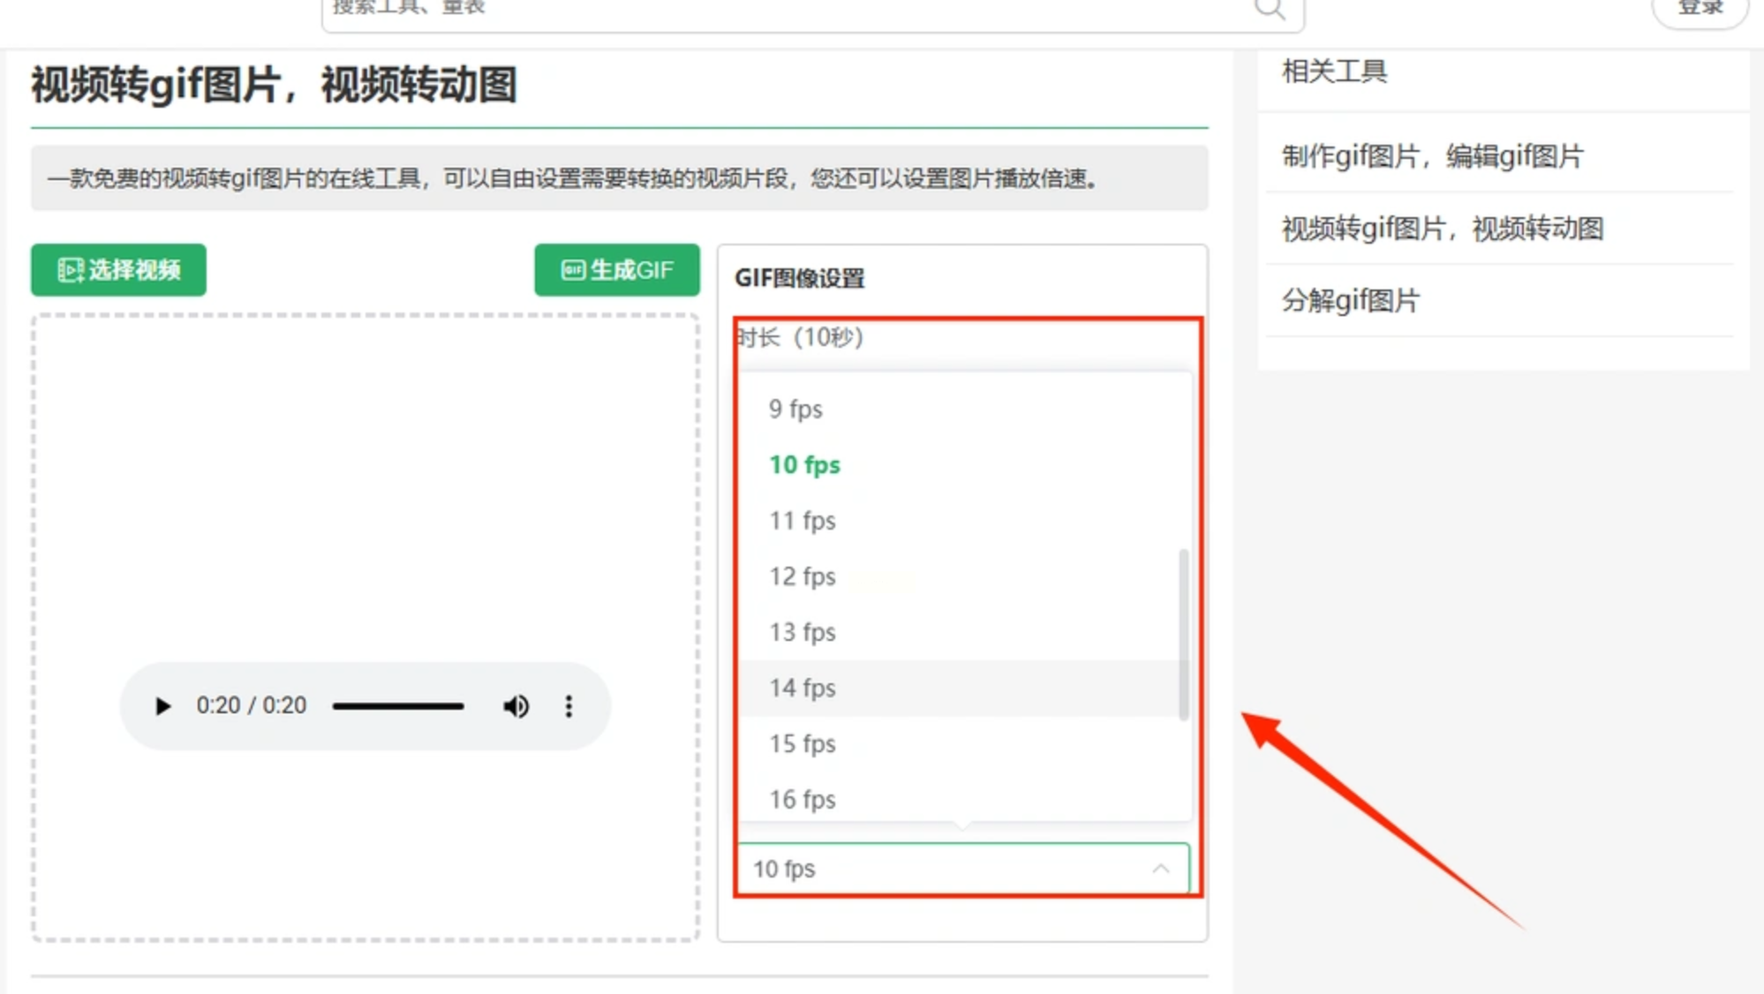The width and height of the screenshot is (1764, 994).
Task: Click the video progress slider
Action: tap(397, 706)
